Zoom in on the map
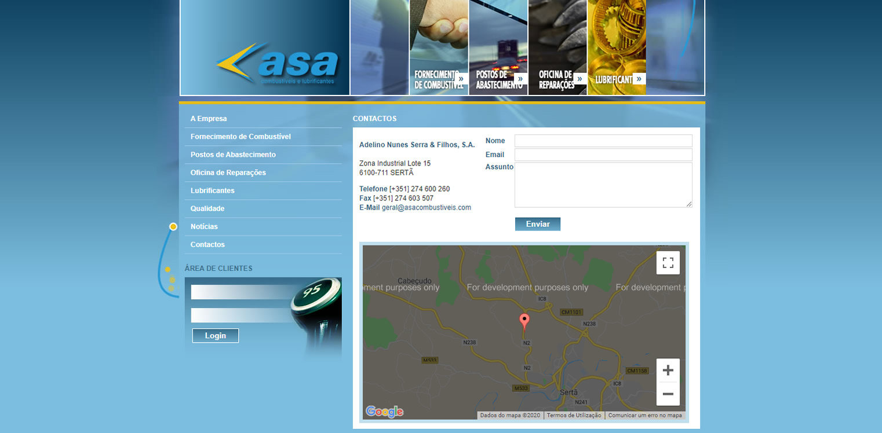The width and height of the screenshot is (882, 433). [668, 370]
